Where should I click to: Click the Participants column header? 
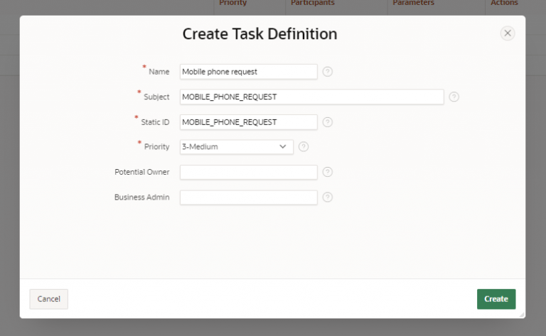tap(312, 3)
